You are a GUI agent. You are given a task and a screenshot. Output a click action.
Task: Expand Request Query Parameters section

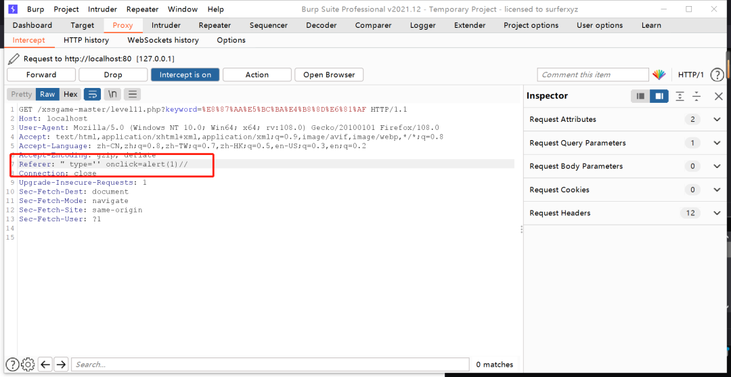click(624, 143)
